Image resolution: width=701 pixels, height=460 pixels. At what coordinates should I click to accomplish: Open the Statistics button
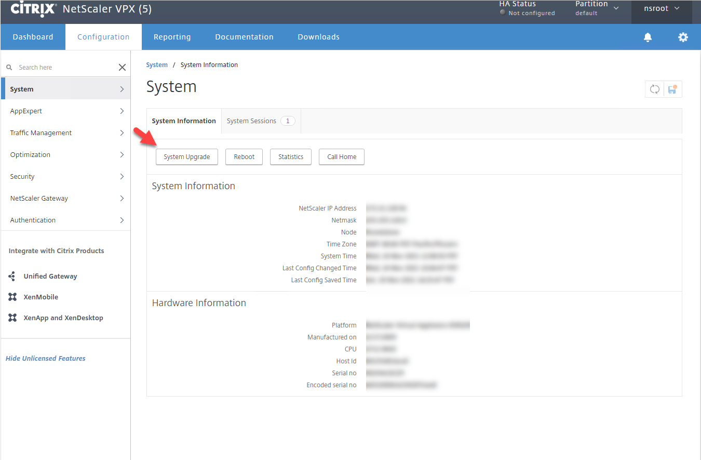pos(291,156)
